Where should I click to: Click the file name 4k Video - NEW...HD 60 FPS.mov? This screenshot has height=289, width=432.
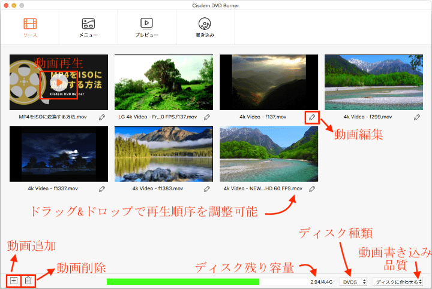(x=263, y=188)
